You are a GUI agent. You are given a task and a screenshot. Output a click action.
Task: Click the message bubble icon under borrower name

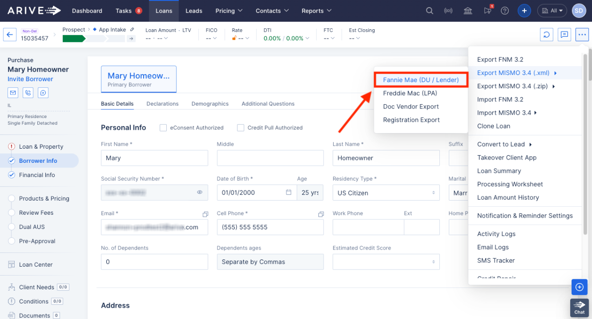[43, 92]
